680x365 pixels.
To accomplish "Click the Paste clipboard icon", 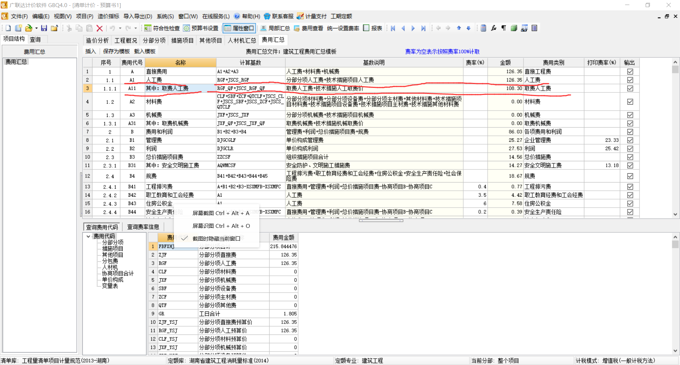I will [x=90, y=28].
